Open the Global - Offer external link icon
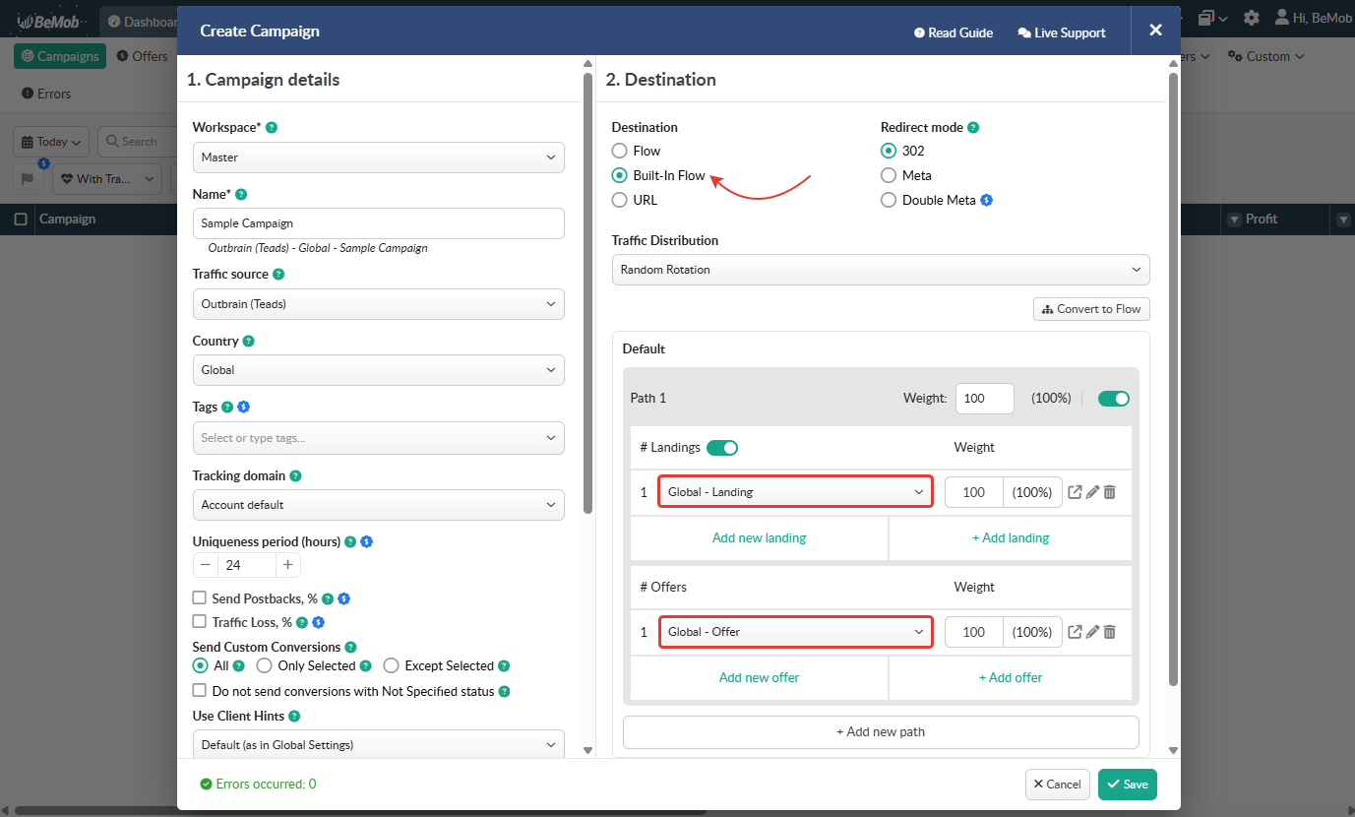Screen dimensions: 1355x817 [1076, 632]
